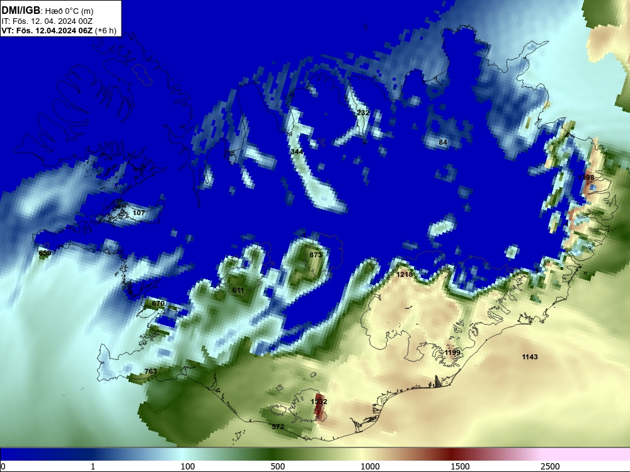Click the DMI/IGB title text
This screenshot has height=472, width=630.
(x=21, y=11)
